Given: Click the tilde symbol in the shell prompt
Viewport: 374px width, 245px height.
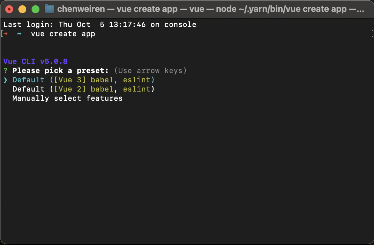Looking at the screenshot, I should tap(19, 34).
